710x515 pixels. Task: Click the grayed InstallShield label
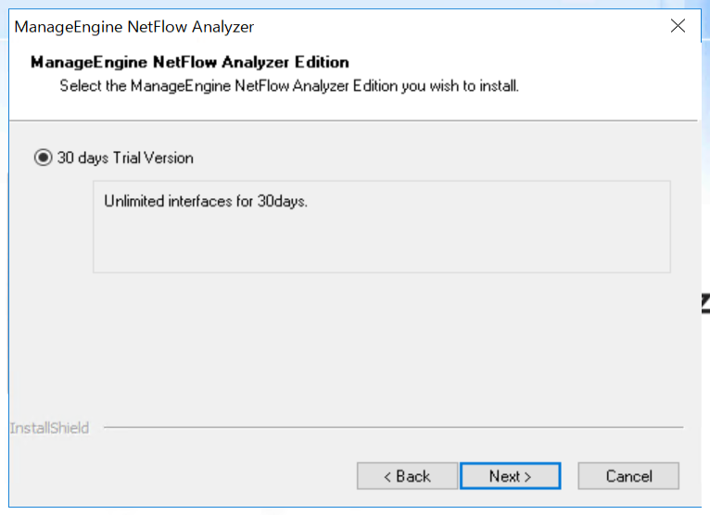coord(49,428)
